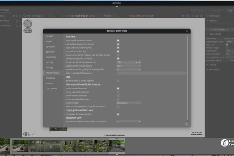Open help button in preferences dialog corner
The width and height of the screenshot is (234, 156).
187,124
